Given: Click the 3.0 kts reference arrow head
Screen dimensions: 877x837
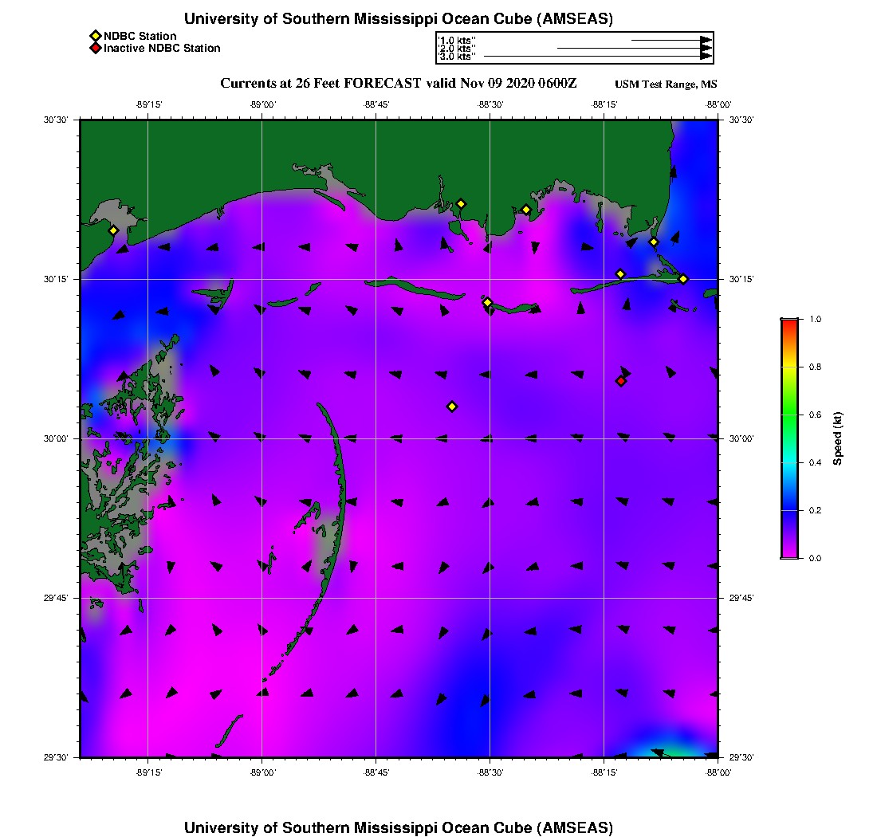Looking at the screenshot, I should point(706,57).
